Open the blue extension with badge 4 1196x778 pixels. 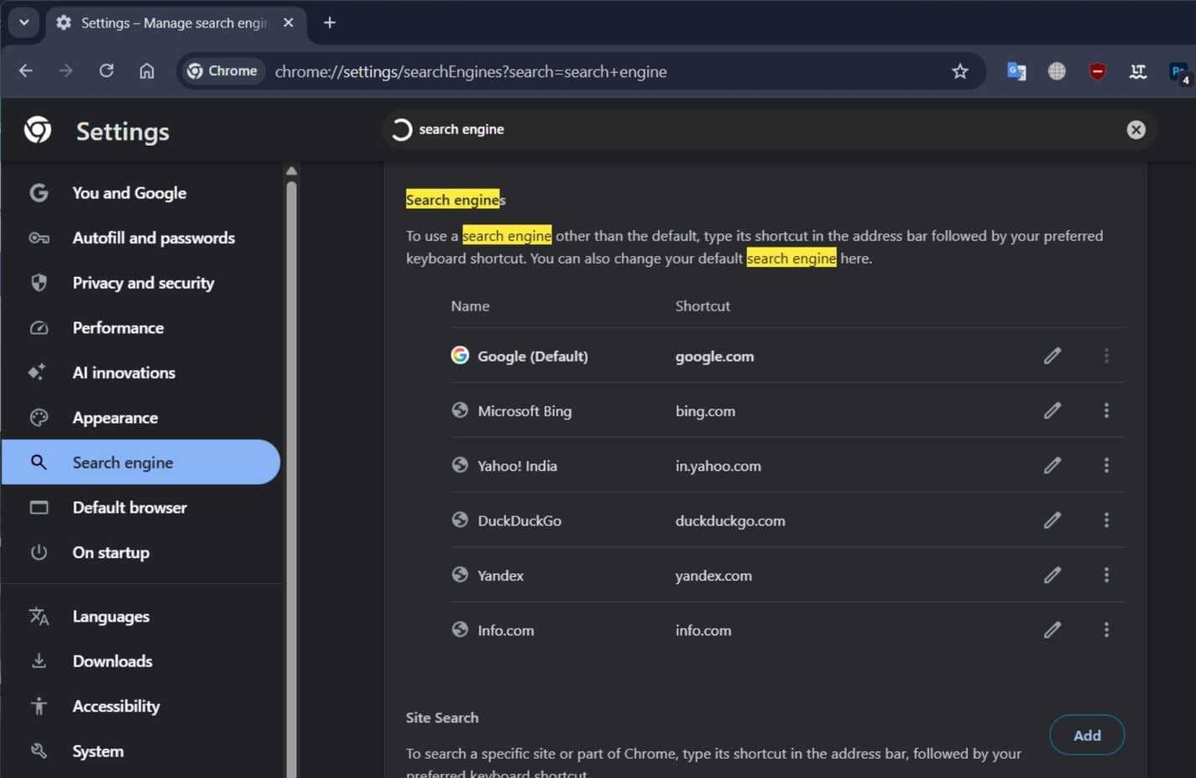(x=1179, y=73)
